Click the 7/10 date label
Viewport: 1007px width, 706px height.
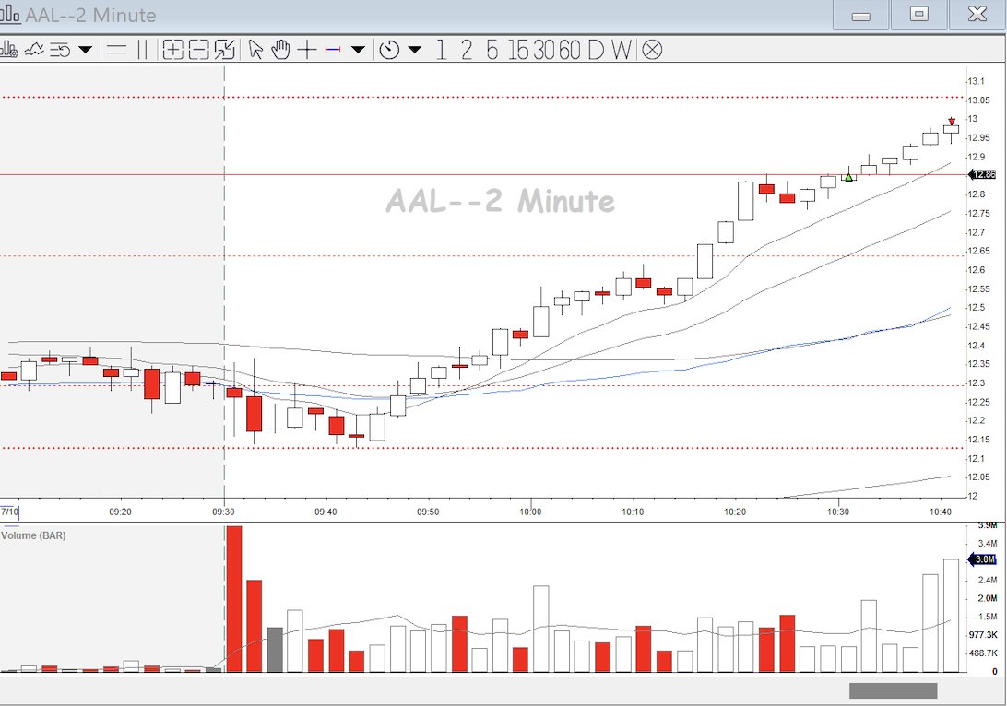point(9,512)
